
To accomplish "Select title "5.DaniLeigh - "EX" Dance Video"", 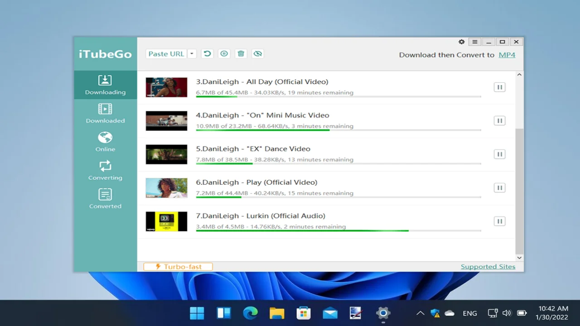I will tap(253, 149).
